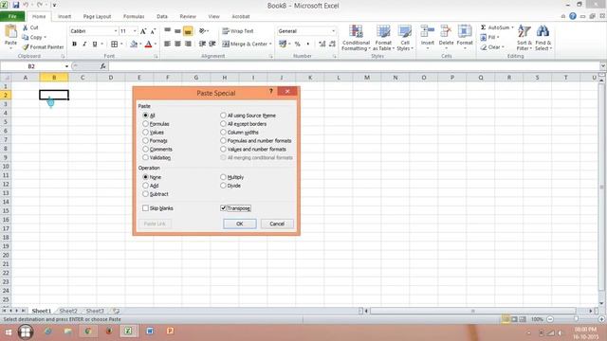This screenshot has width=607, height=341.
Task: Open the PowerPoint taskbar icon
Action: pos(170,332)
